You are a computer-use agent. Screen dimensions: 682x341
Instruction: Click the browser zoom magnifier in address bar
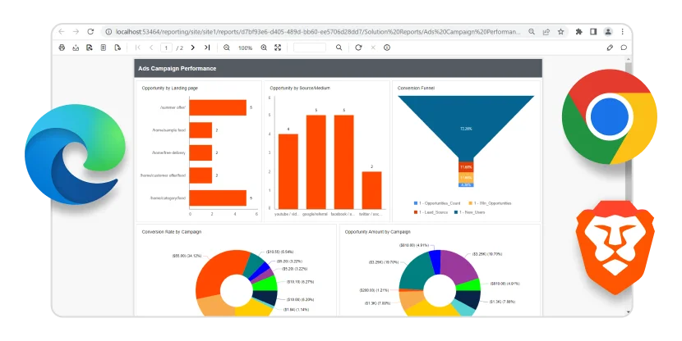click(532, 32)
